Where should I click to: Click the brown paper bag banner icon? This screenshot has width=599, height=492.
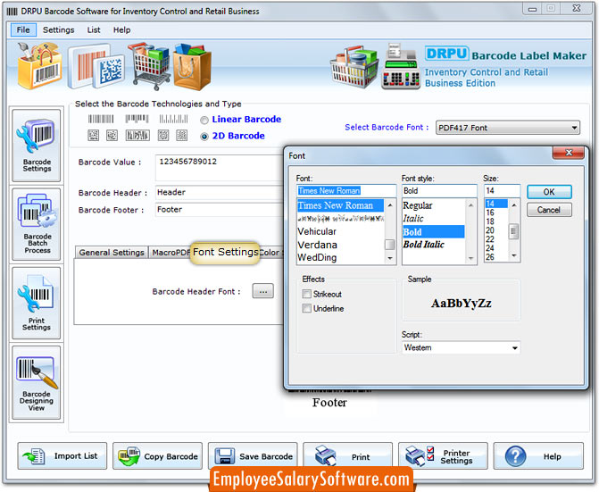[x=192, y=67]
